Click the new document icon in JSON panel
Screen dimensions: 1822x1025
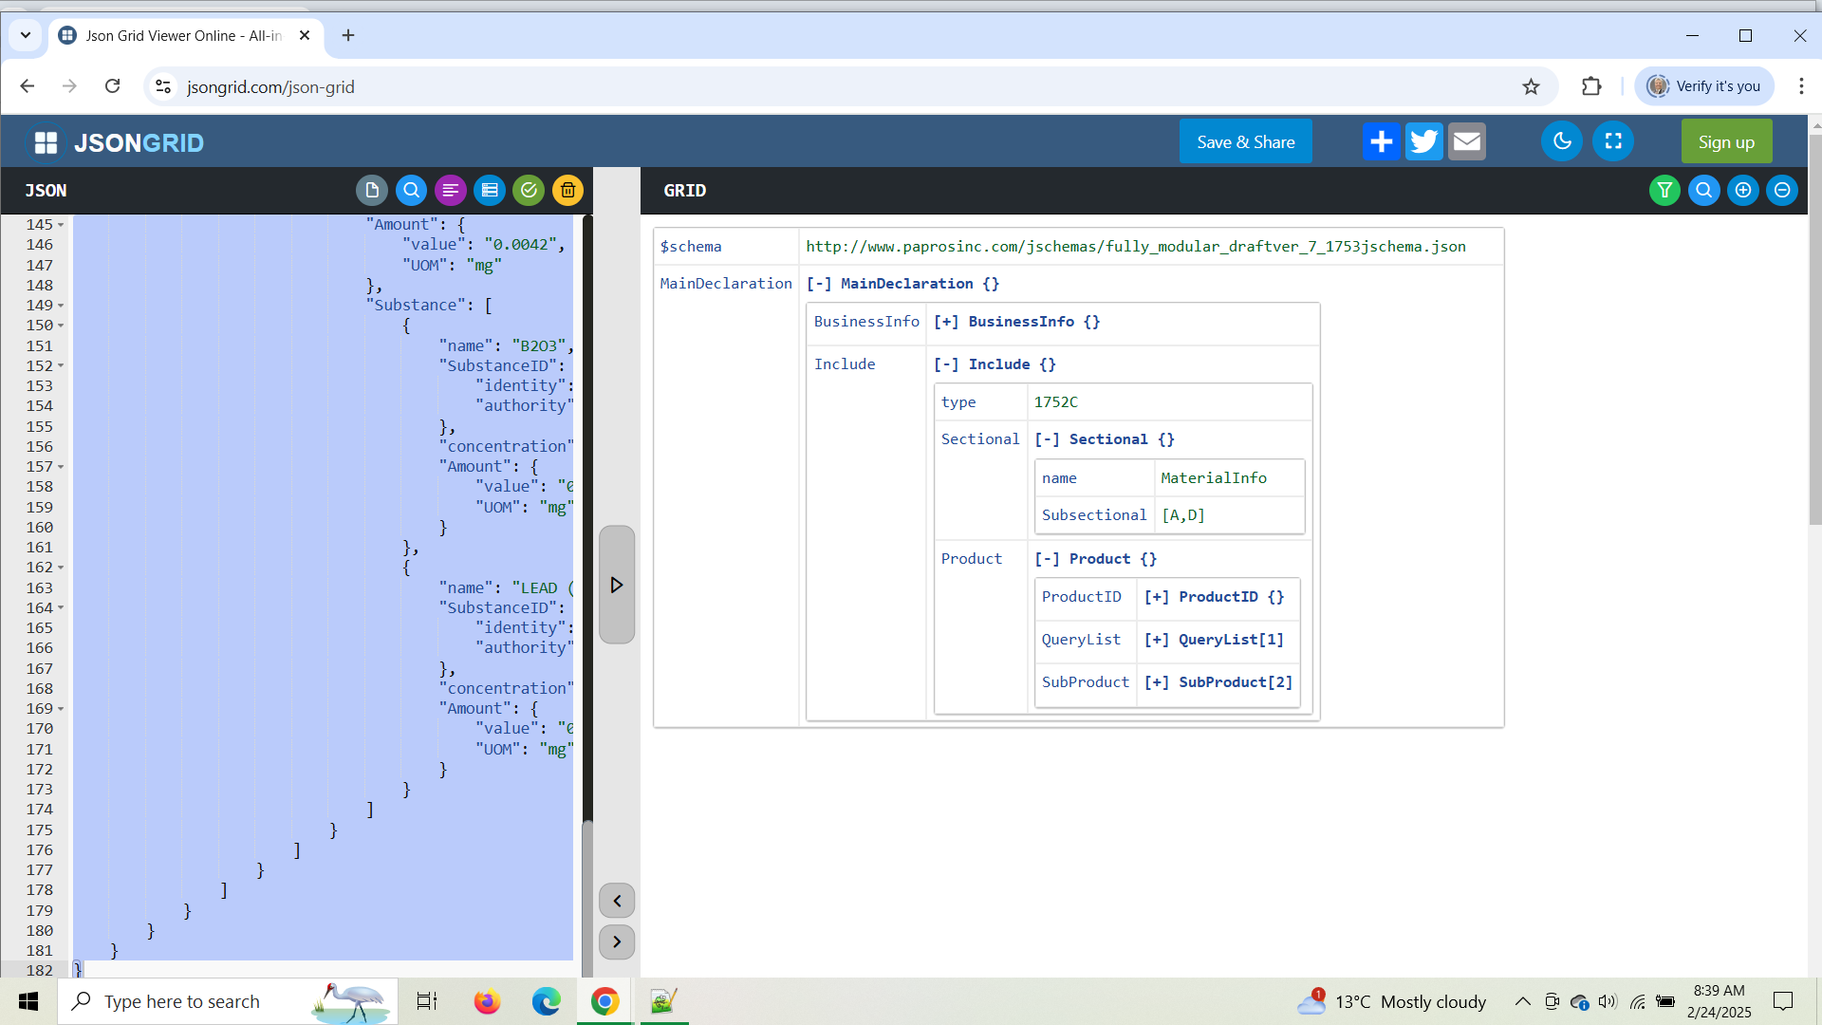pos(372,191)
